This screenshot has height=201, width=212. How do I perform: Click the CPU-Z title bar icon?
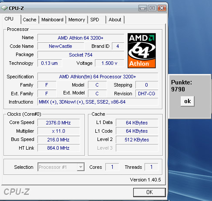click(4, 8)
